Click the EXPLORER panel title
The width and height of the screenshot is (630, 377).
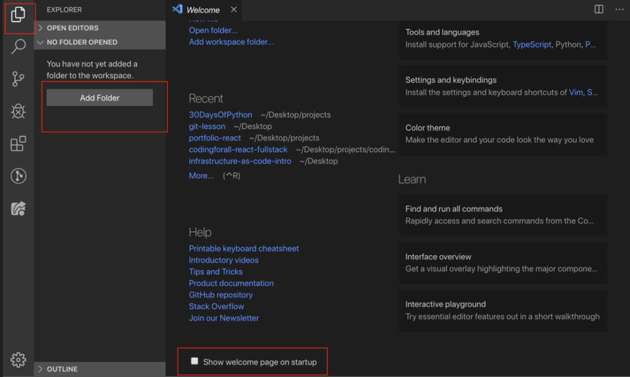[x=64, y=10]
